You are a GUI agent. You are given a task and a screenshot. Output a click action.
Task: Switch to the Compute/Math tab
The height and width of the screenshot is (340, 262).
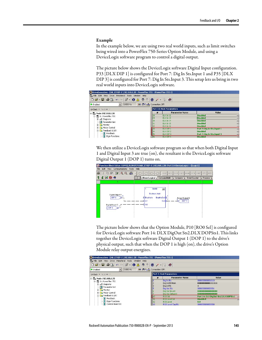[165, 178]
